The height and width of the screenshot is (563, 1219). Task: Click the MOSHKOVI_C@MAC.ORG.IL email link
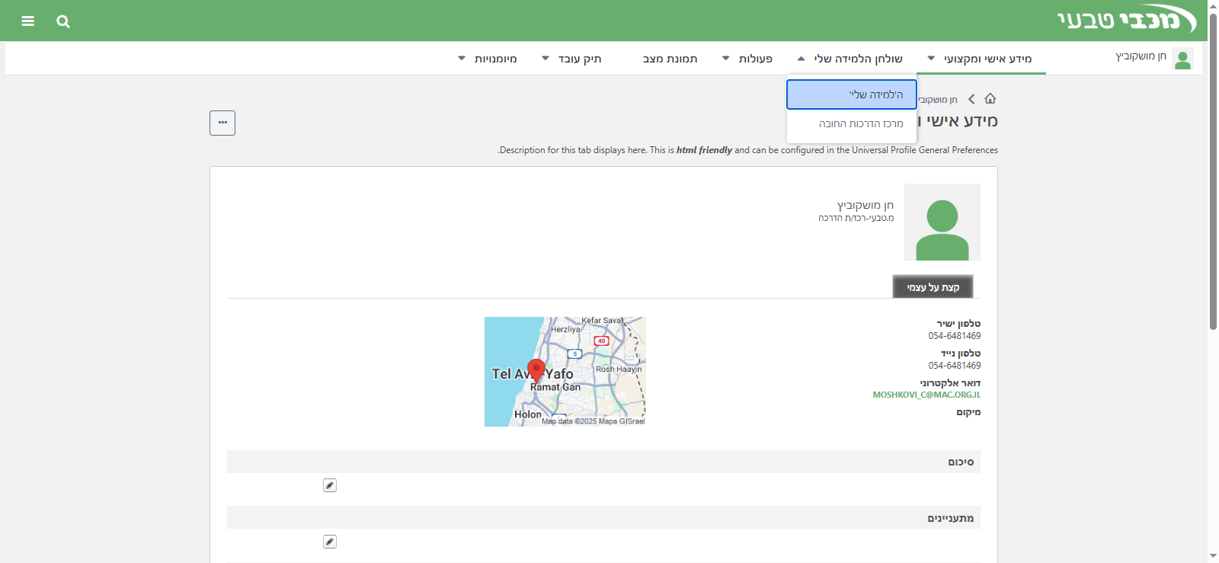926,395
